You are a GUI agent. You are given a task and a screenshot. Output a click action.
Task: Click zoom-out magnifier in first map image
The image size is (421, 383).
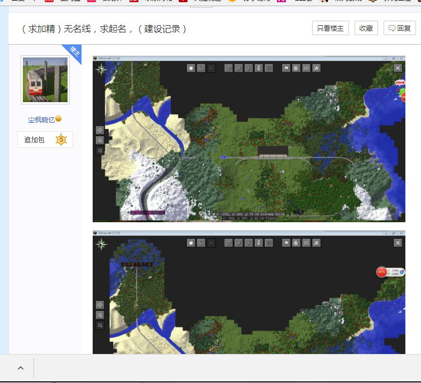100,151
